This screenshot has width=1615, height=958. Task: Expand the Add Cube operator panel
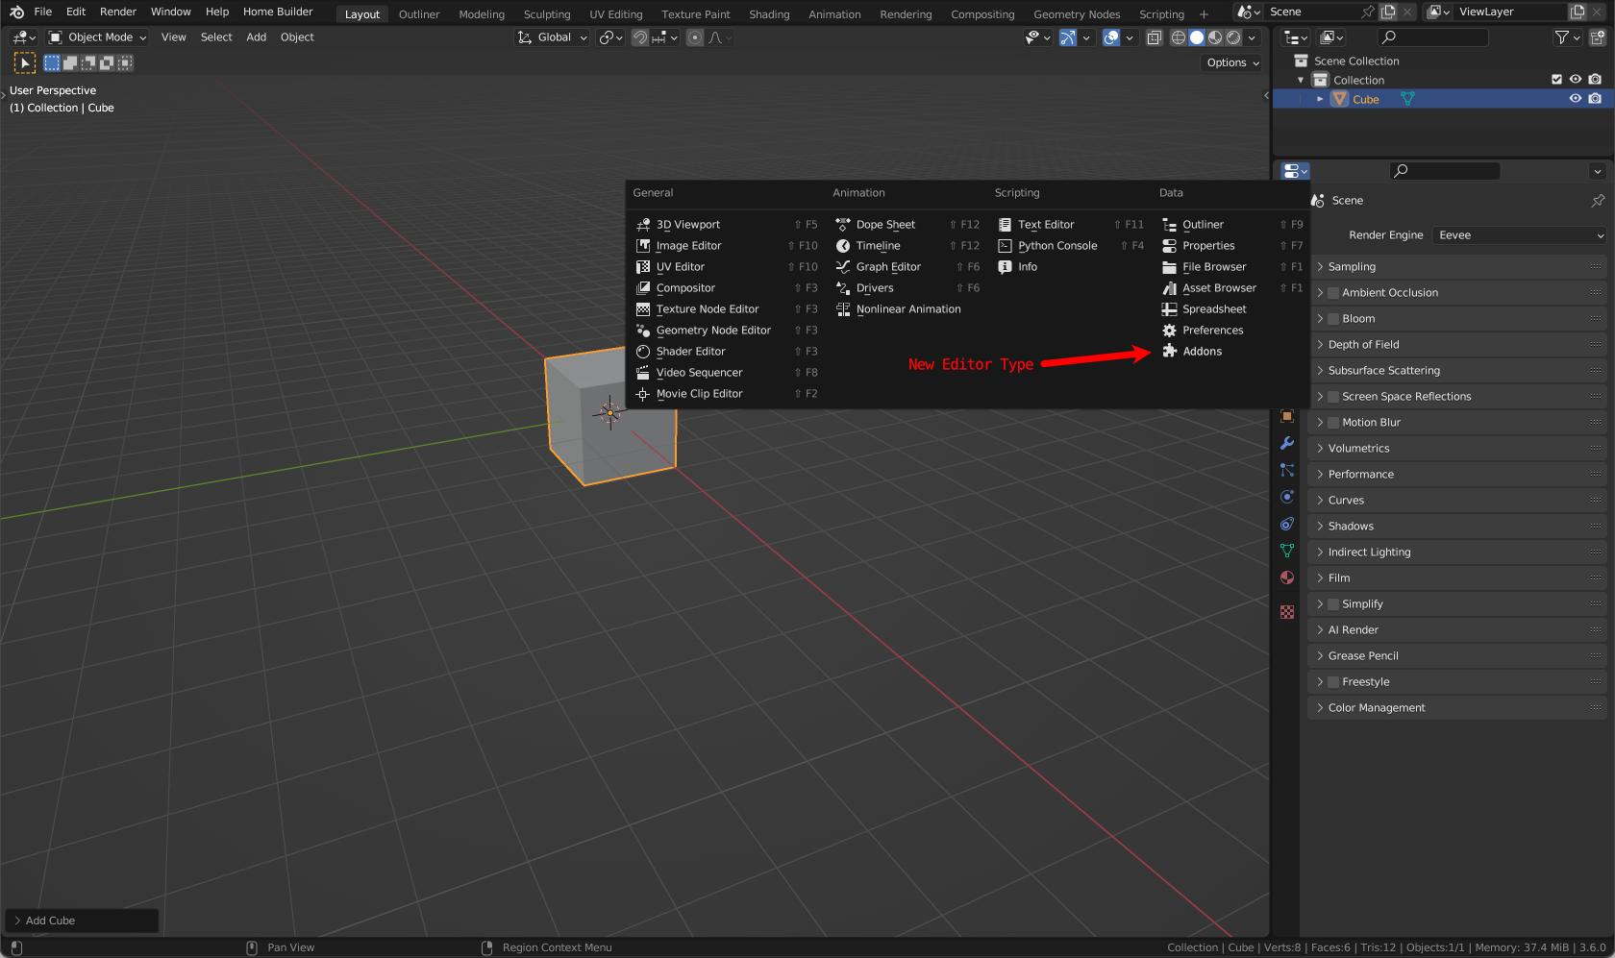81,921
